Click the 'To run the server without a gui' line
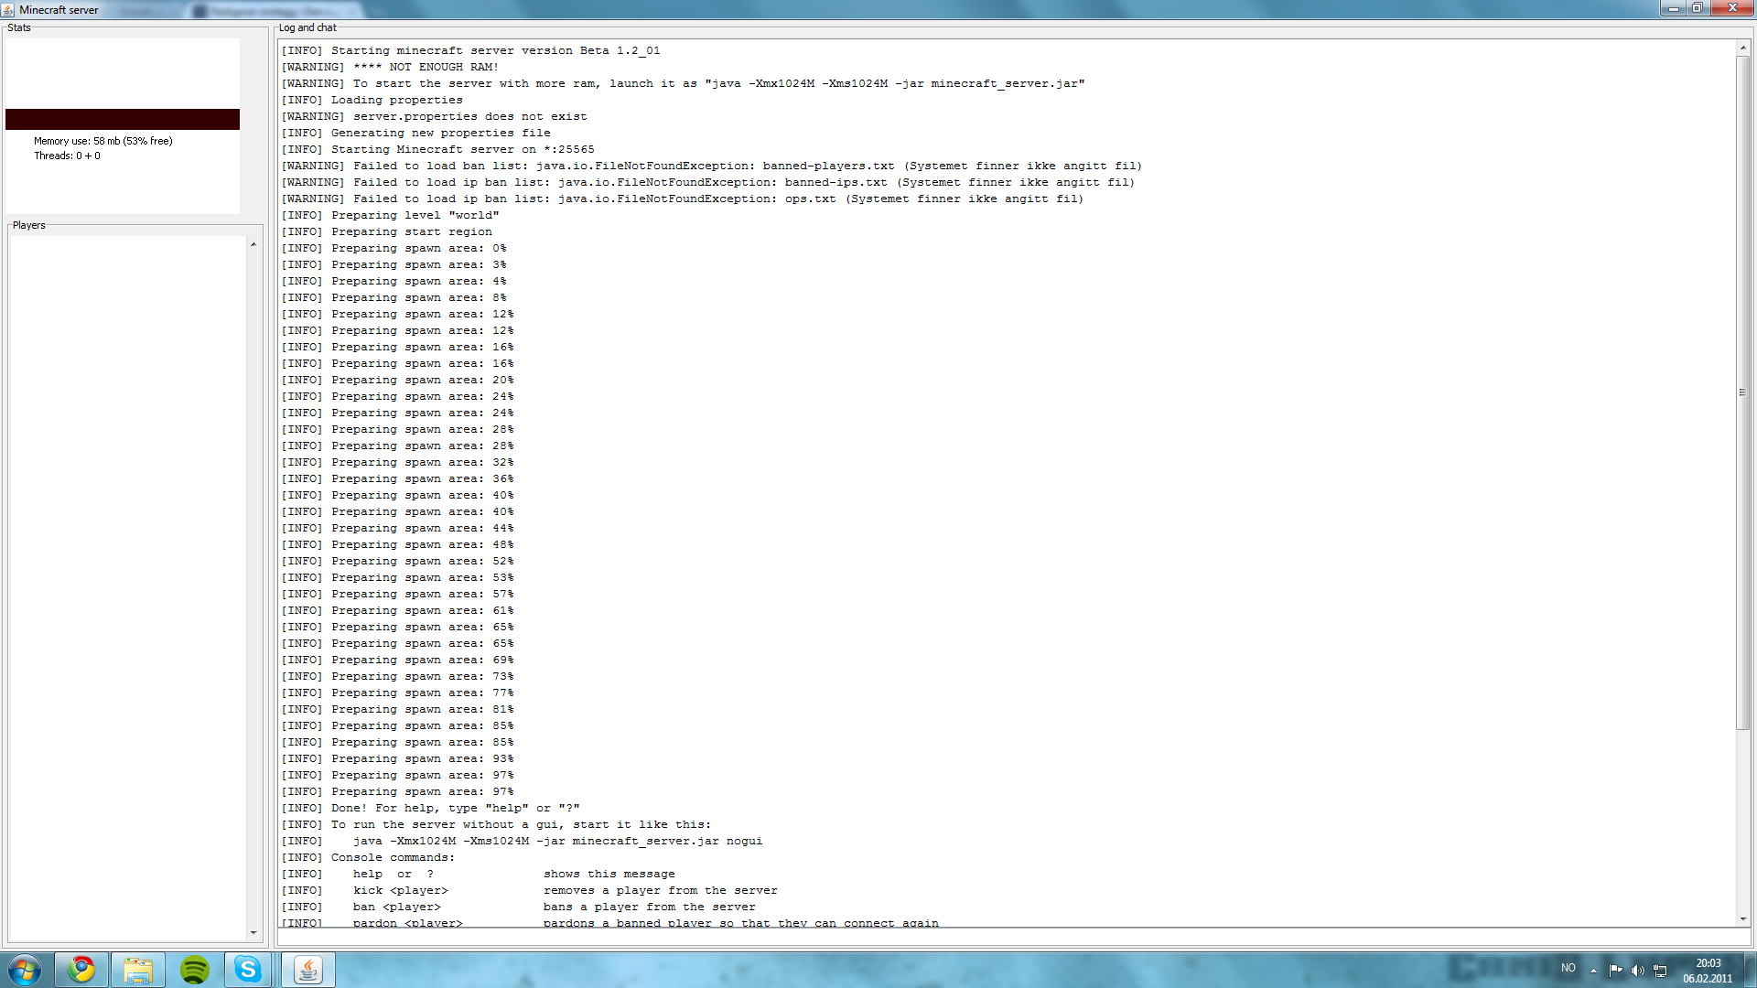Viewport: 1757px width, 988px height. 497,824
